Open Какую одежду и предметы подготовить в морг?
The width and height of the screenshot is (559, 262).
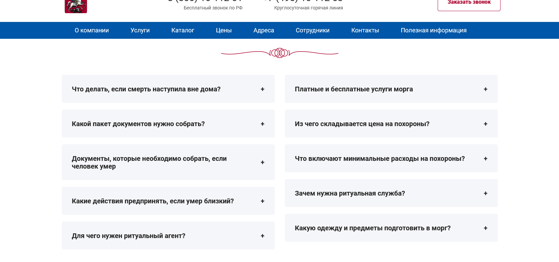coord(391,228)
